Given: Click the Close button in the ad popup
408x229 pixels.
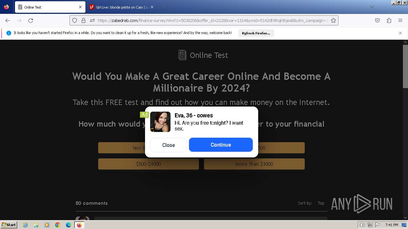Looking at the screenshot, I should [168, 145].
